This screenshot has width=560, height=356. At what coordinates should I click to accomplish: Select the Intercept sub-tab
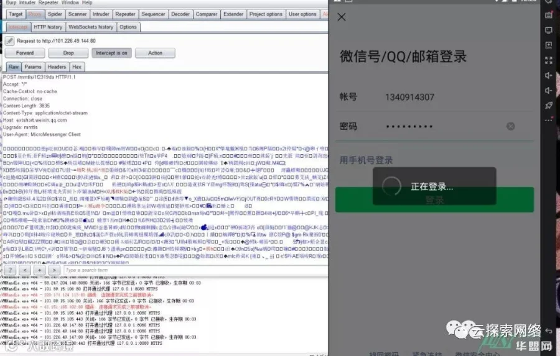[18, 27]
